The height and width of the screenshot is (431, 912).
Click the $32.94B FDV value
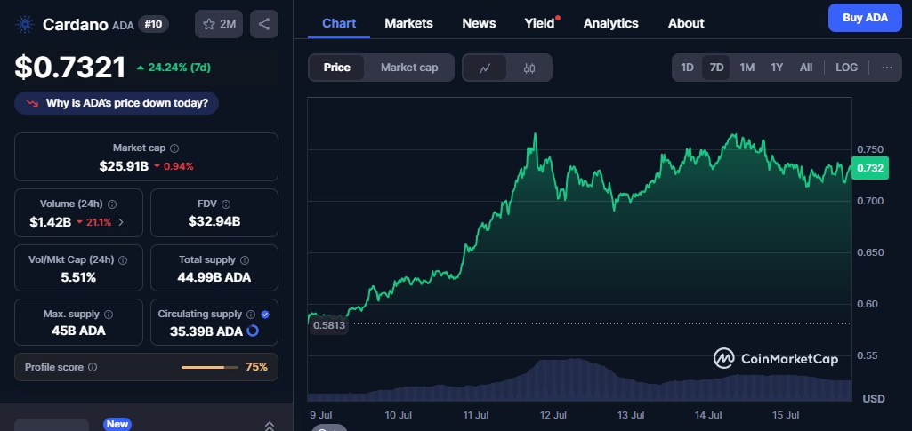coord(214,221)
